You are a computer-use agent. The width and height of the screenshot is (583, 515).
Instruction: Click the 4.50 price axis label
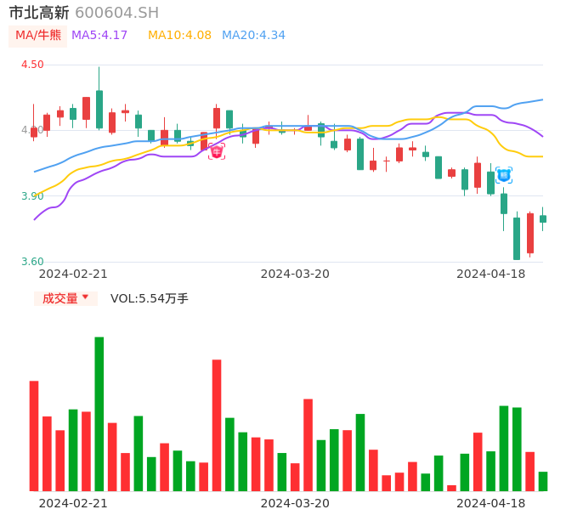coord(32,65)
